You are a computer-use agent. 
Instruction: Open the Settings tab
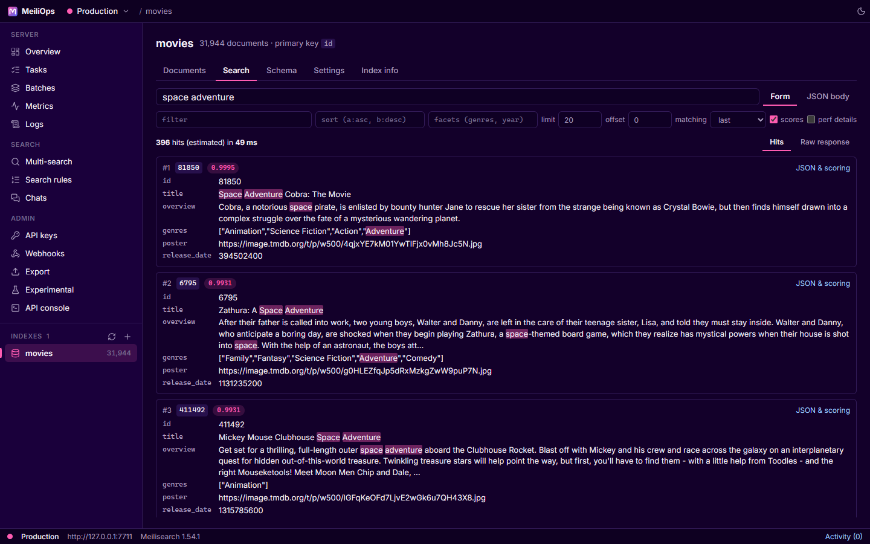[329, 71]
